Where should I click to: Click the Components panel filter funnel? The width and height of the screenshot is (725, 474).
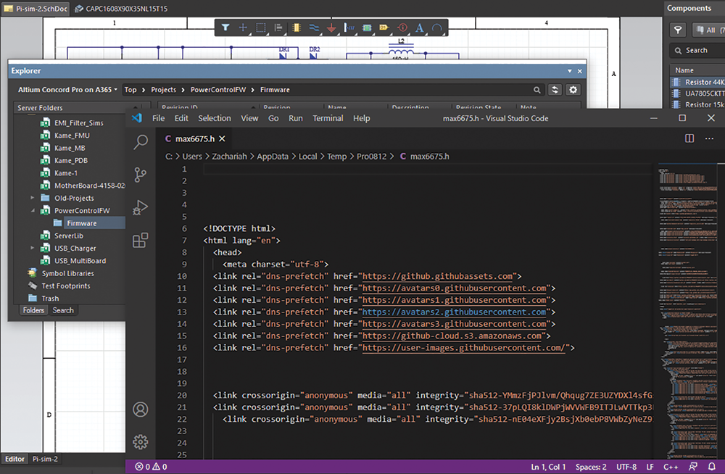[x=678, y=30]
